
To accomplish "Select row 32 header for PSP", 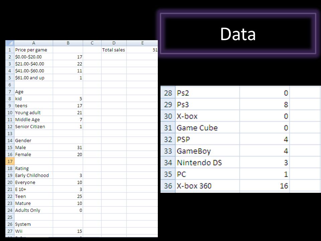I will pos(168,139).
